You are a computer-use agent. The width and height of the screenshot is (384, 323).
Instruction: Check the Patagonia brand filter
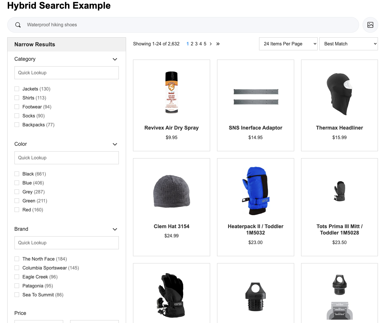[x=17, y=286]
